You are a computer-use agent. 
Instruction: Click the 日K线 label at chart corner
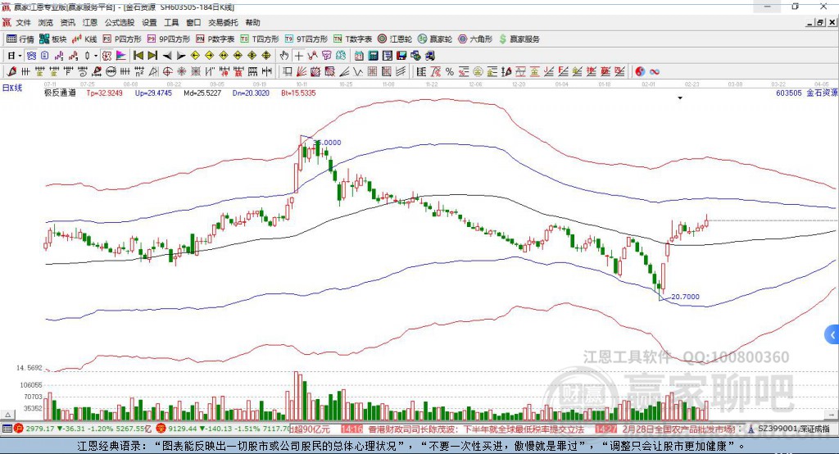[12, 89]
